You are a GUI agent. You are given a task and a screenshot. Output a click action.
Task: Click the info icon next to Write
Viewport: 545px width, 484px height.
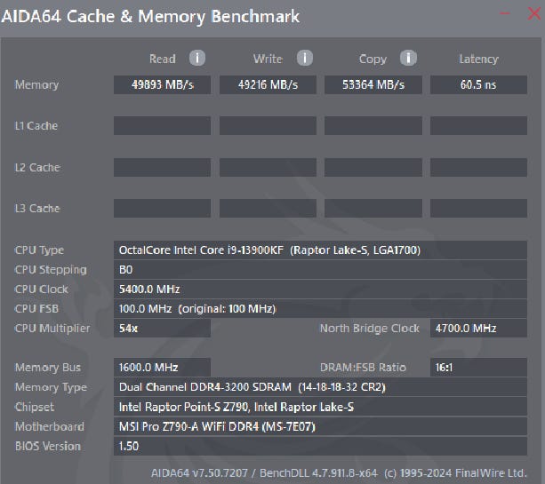pos(304,58)
